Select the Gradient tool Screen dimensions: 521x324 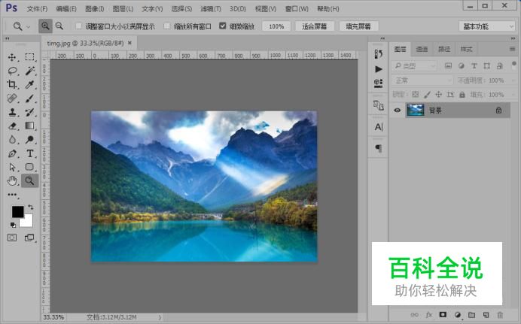(x=29, y=126)
